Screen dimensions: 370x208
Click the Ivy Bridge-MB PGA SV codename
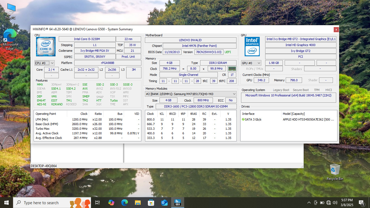pos(95,51)
